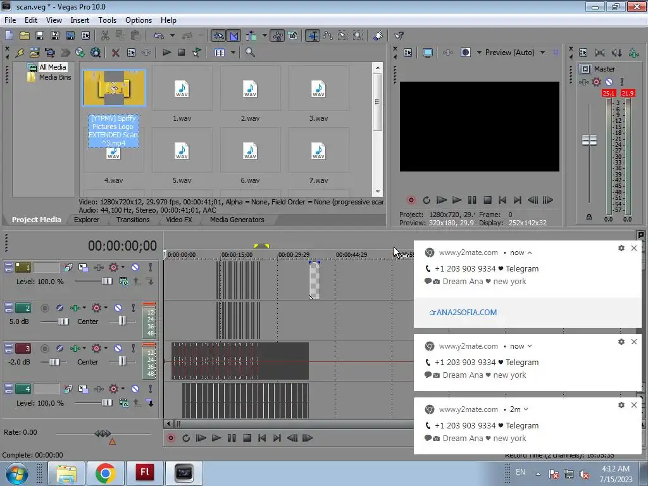Save the project with the floppy disk icon
This screenshot has height=486, width=648.
[x=40, y=35]
